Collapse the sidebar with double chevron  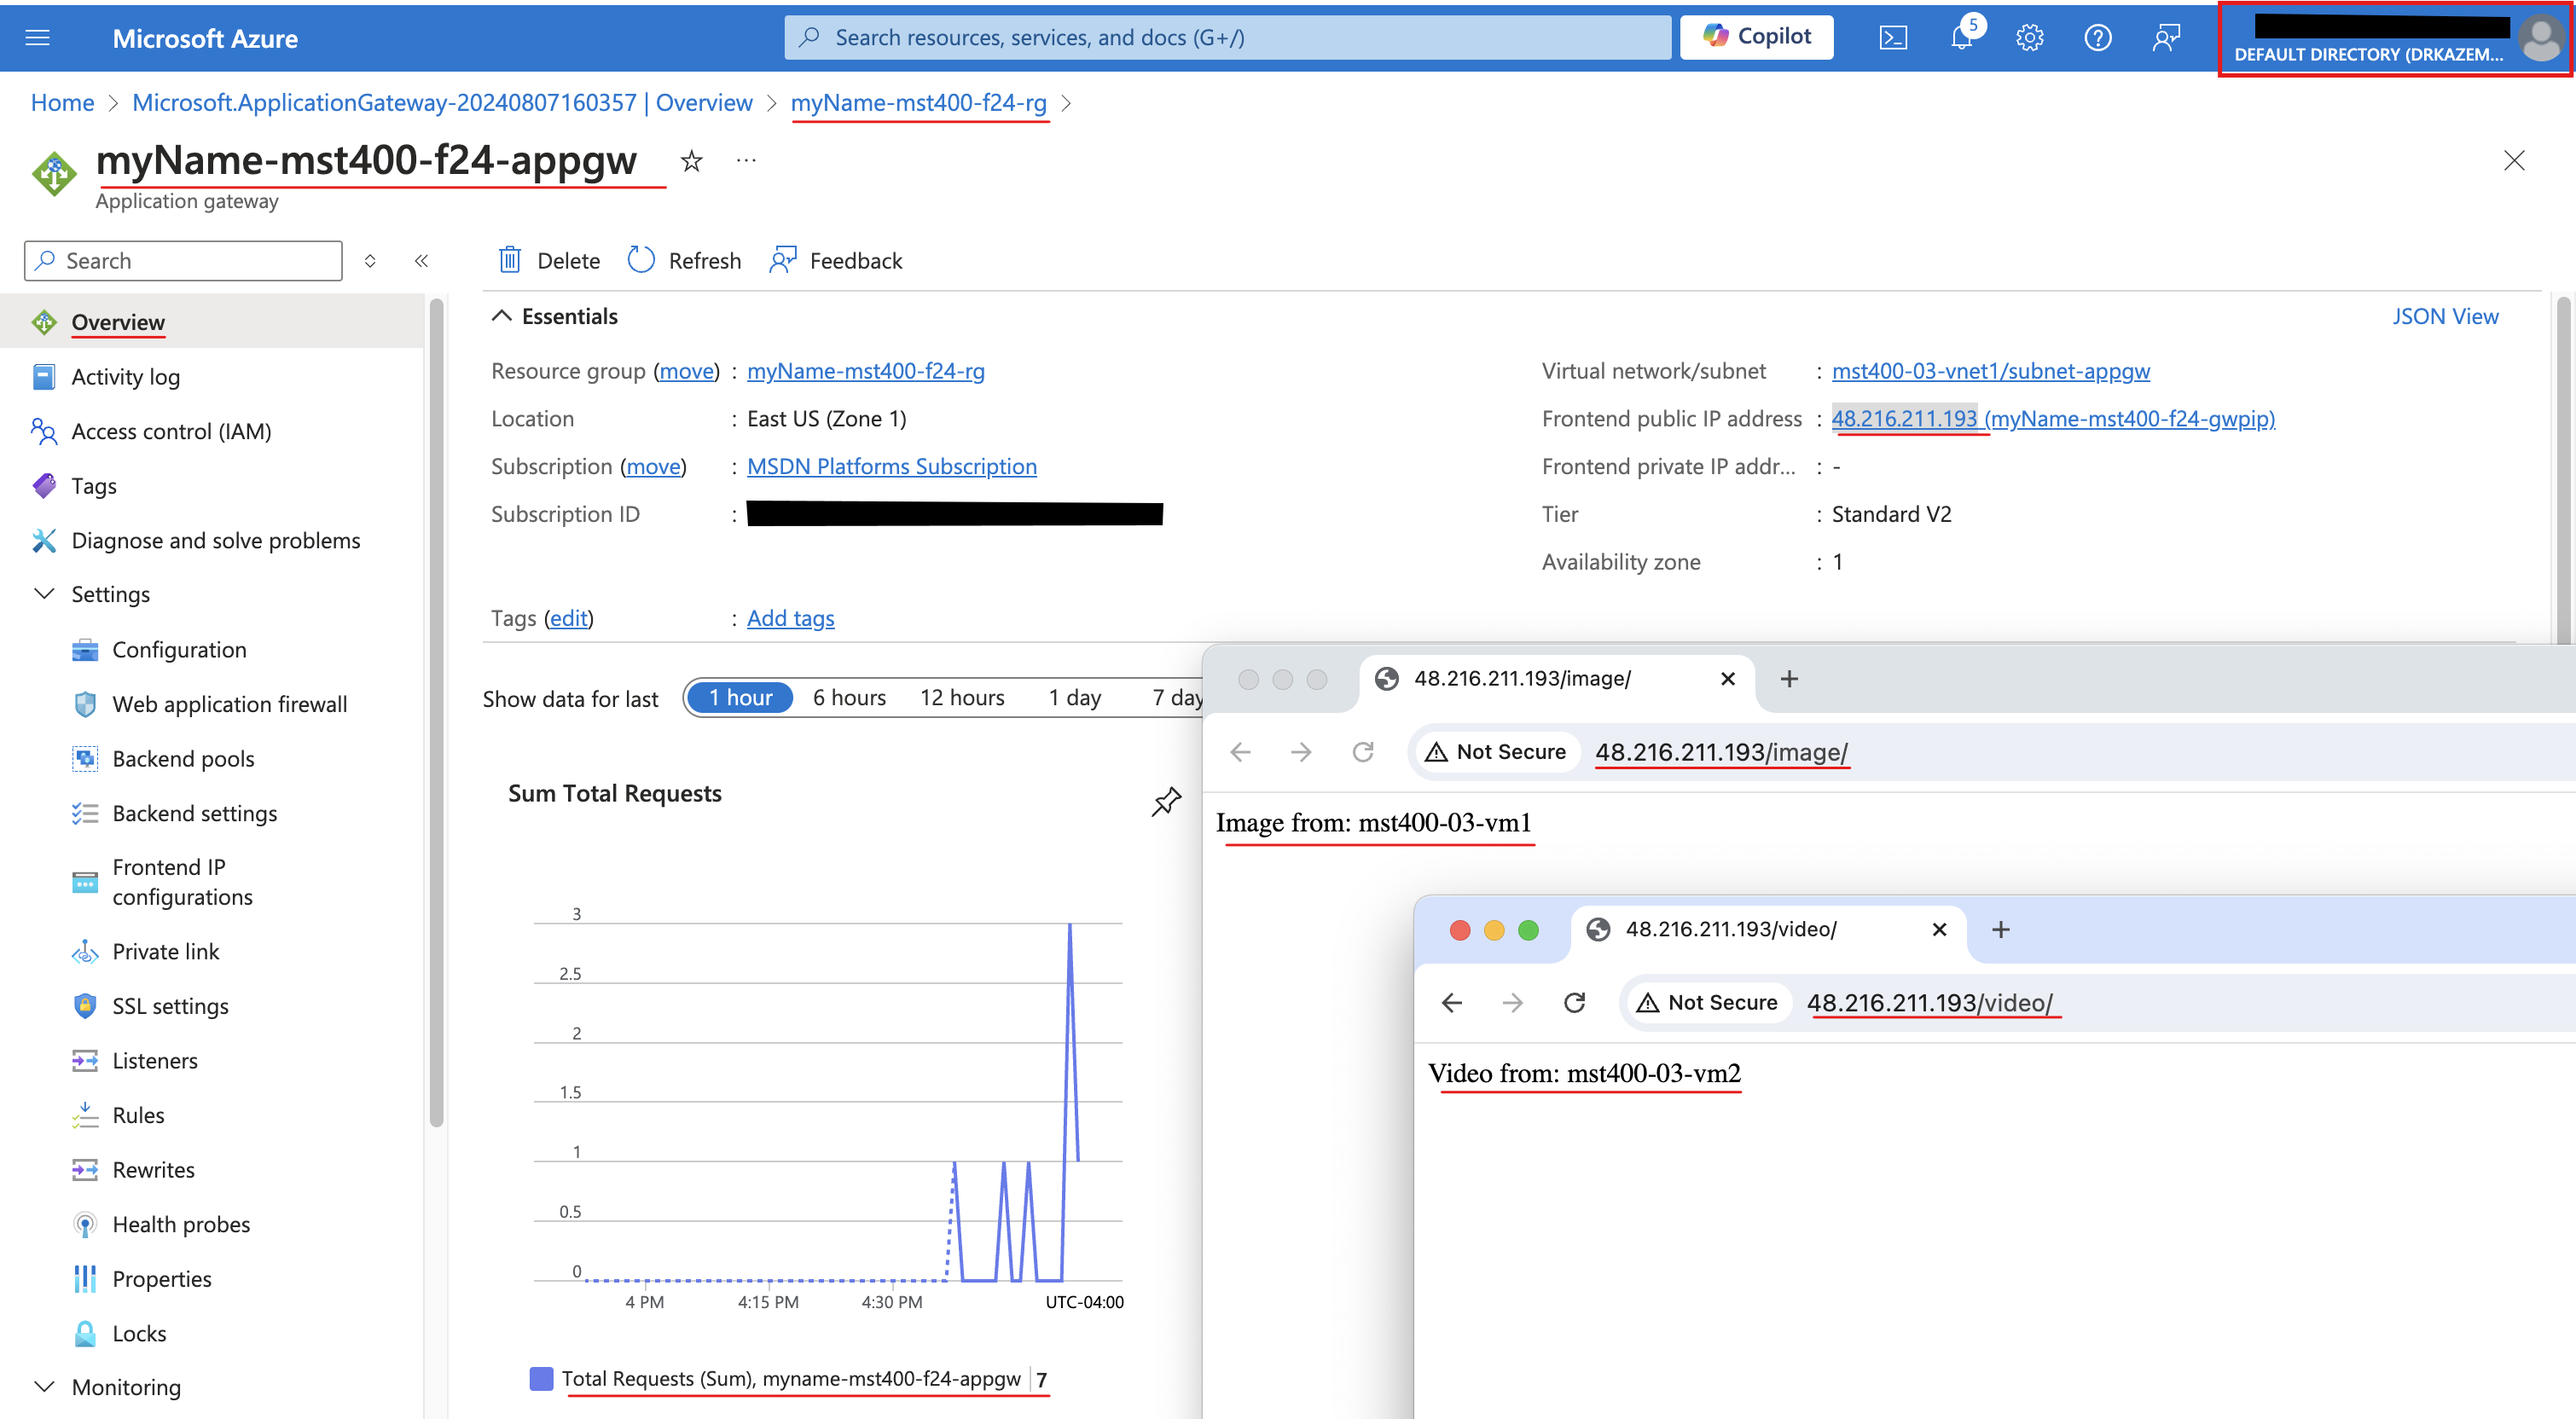[421, 261]
